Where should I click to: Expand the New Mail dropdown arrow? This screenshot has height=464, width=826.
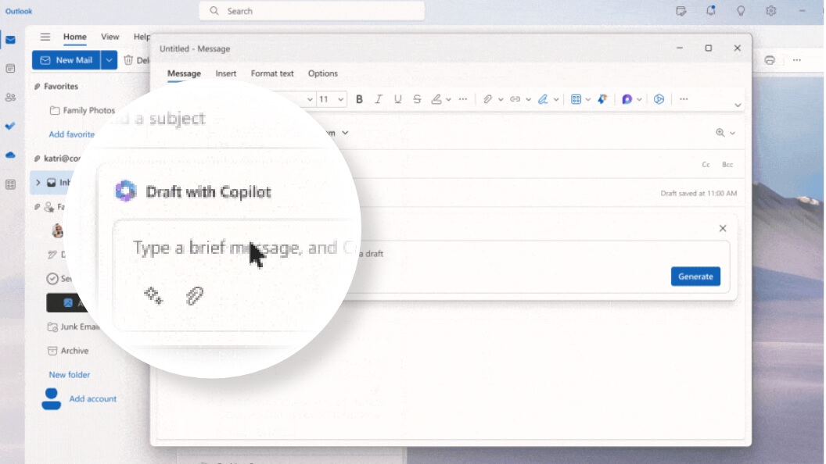pos(109,60)
